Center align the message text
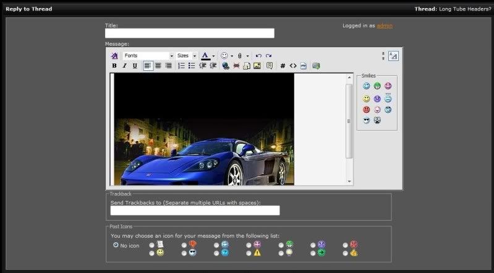The image size is (494, 273). (x=158, y=66)
